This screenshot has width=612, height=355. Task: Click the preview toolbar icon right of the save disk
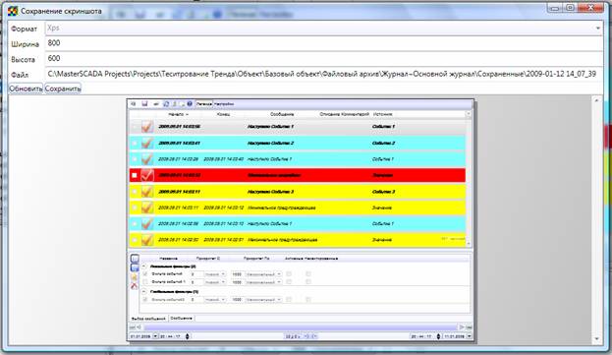[156, 104]
